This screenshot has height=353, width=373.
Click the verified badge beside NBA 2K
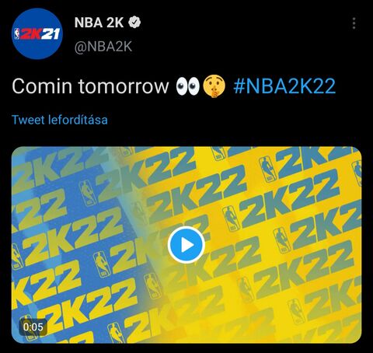pyautogui.click(x=134, y=23)
